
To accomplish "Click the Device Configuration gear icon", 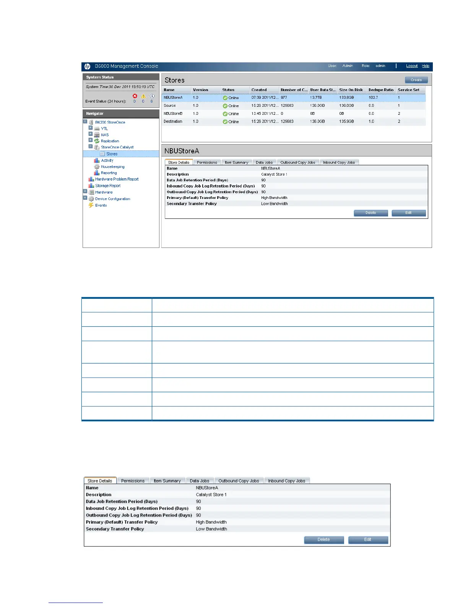I will pyautogui.click(x=91, y=199).
